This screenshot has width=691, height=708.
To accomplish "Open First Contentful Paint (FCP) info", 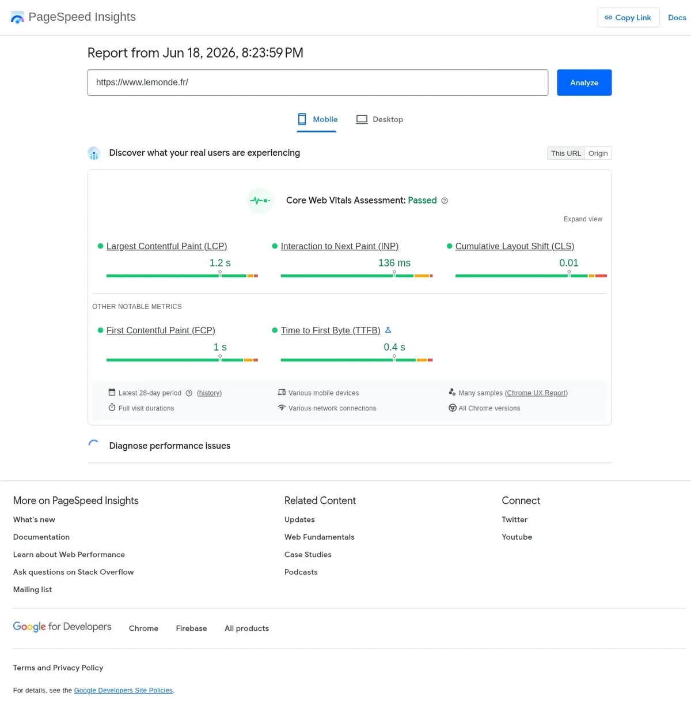I will coord(161,330).
